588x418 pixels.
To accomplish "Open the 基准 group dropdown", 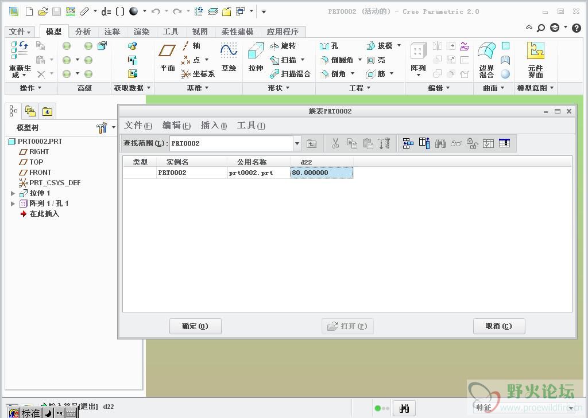I will click(198, 88).
